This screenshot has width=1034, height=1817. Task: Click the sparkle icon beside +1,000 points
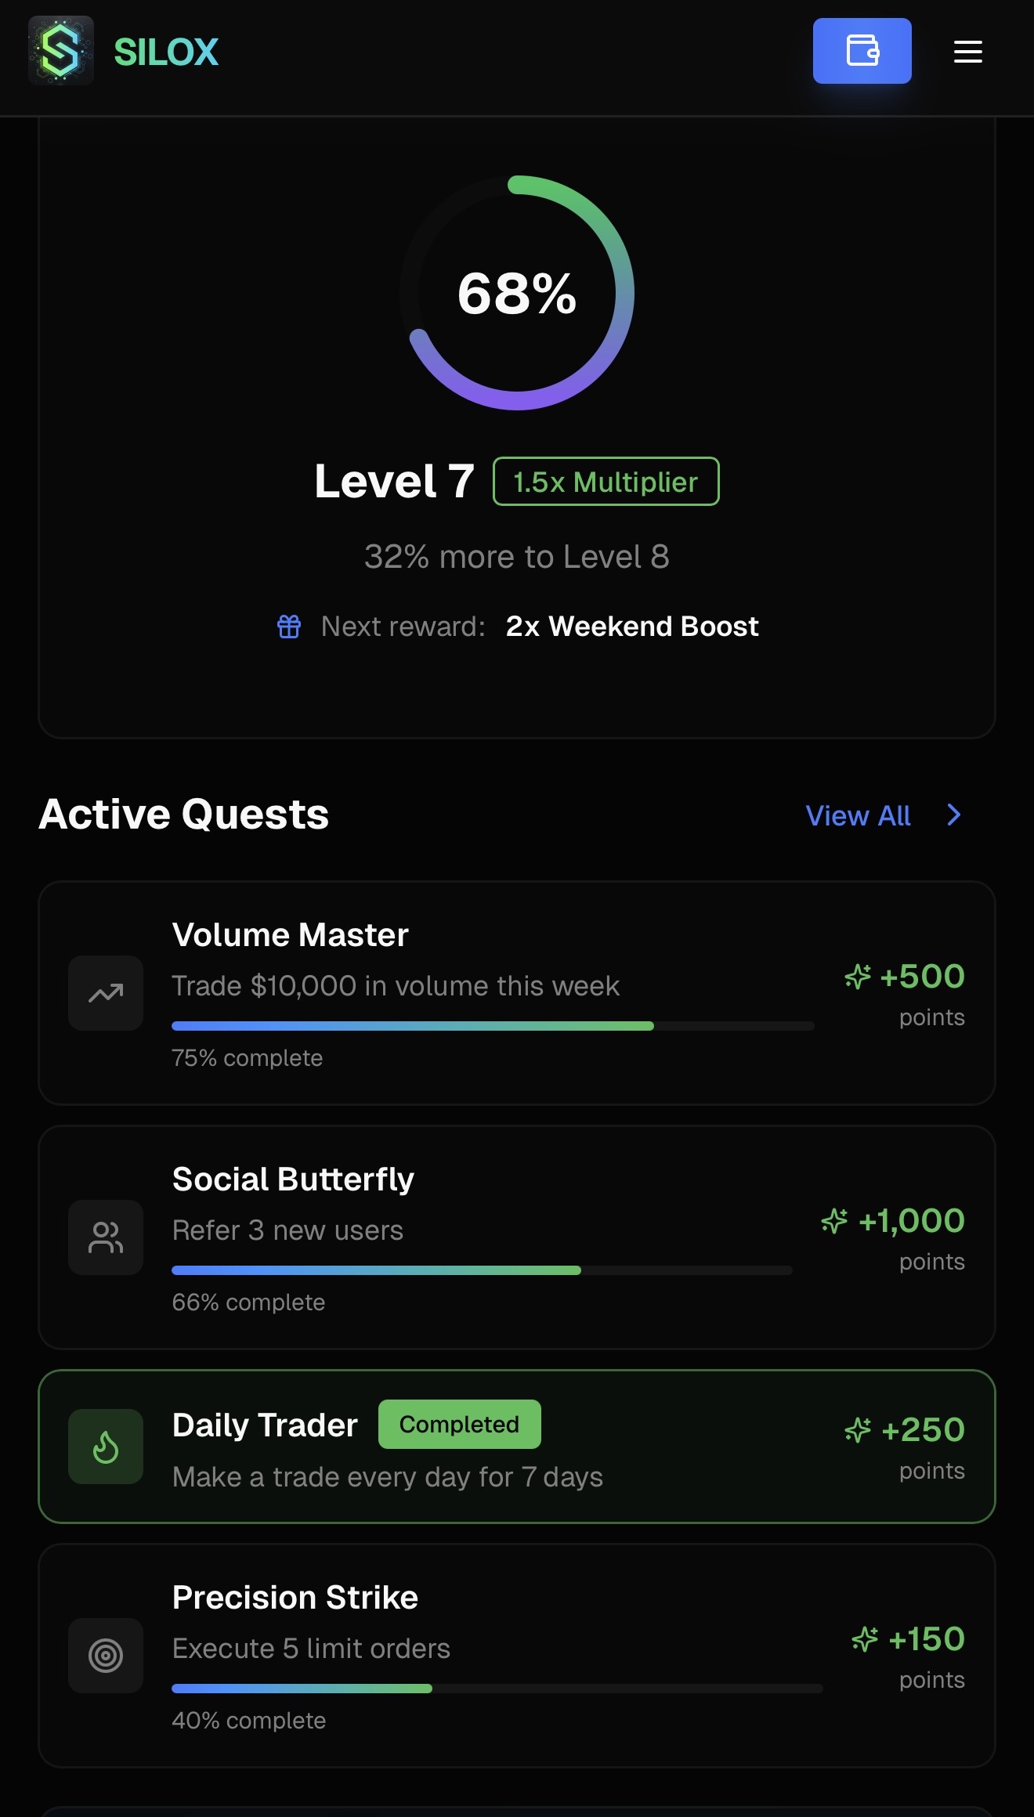coord(833,1220)
